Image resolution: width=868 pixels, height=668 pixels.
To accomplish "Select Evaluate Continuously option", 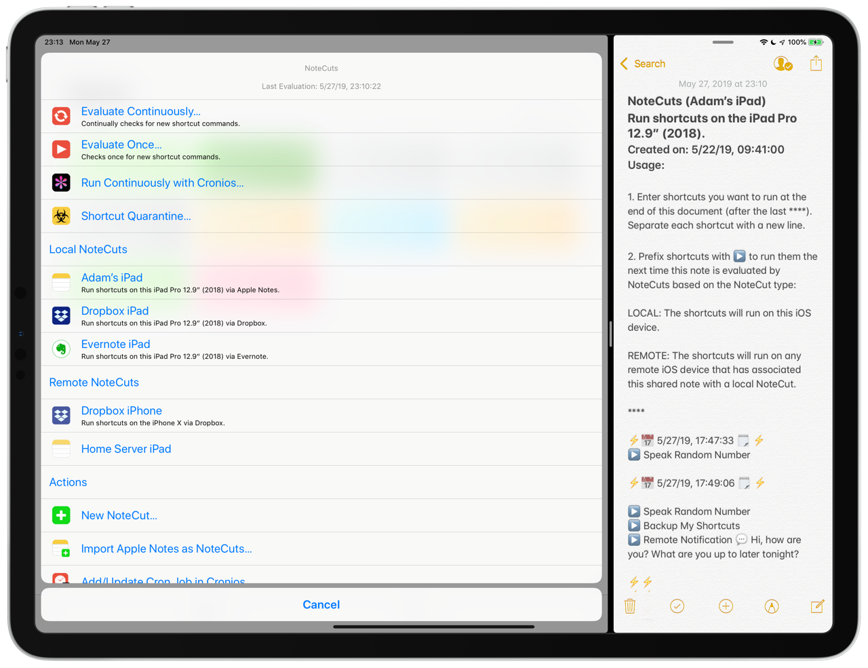I will [321, 116].
